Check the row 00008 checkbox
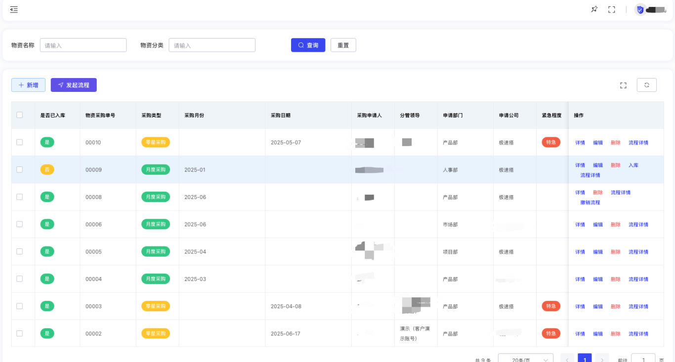Image resolution: width=675 pixels, height=362 pixels. point(20,197)
